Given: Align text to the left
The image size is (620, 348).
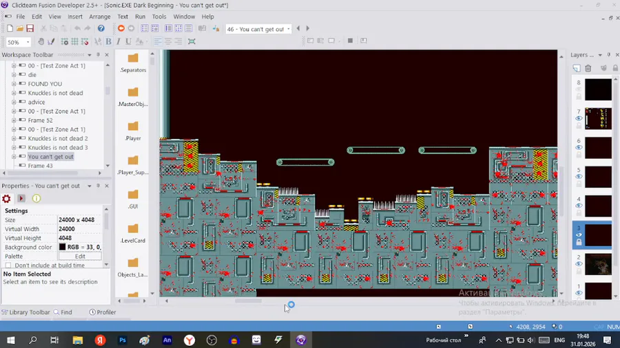Looking at the screenshot, I should pos(157,41).
